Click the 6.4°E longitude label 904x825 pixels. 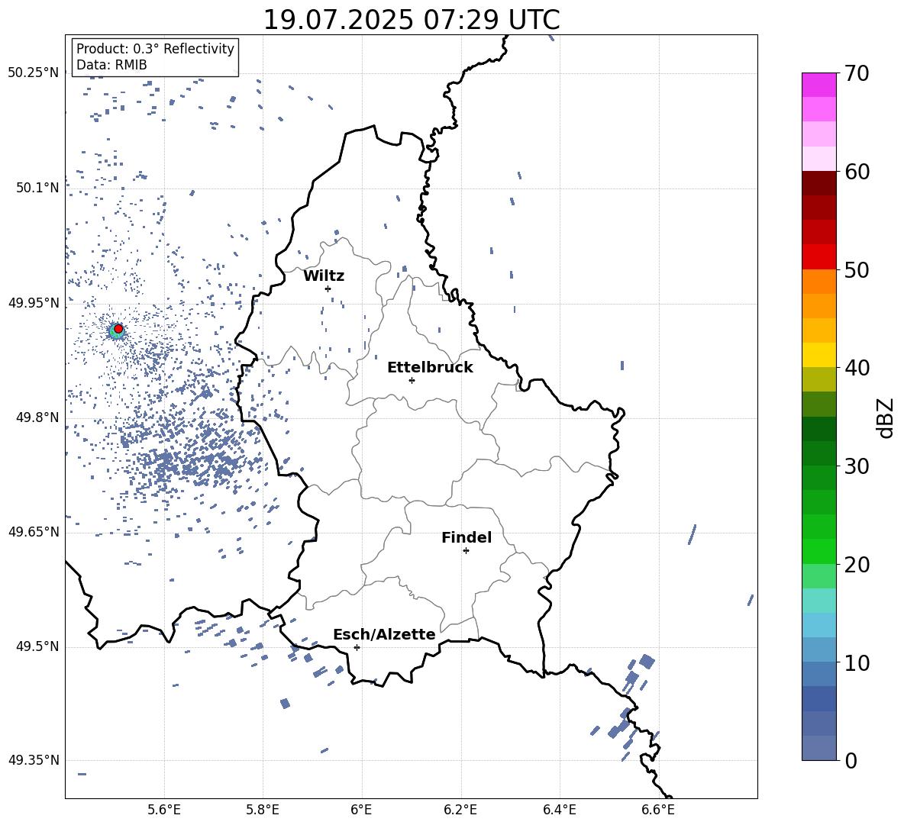(559, 810)
